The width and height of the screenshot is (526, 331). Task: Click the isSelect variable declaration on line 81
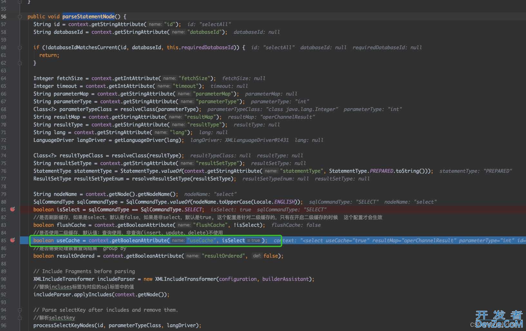pos(68,209)
